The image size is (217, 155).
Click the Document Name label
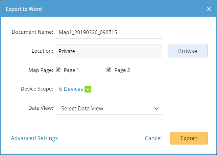(32, 32)
